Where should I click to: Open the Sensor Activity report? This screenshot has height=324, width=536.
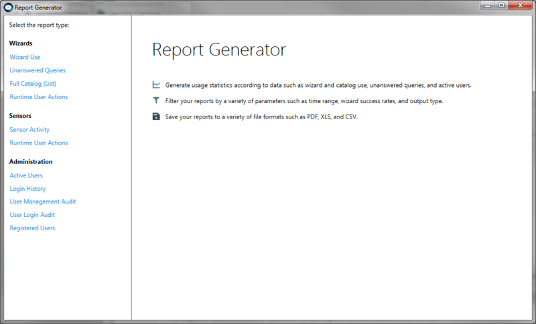point(29,130)
